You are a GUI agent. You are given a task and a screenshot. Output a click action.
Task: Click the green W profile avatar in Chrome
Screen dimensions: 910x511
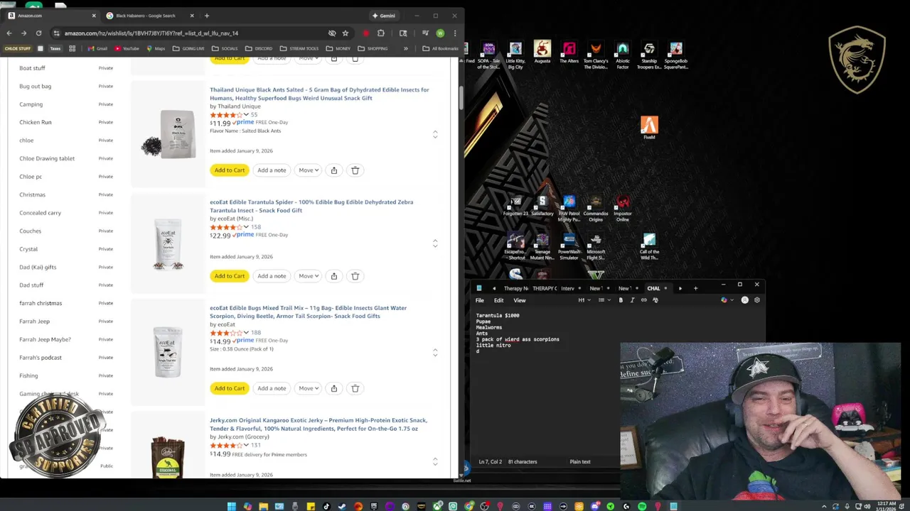pyautogui.click(x=440, y=33)
